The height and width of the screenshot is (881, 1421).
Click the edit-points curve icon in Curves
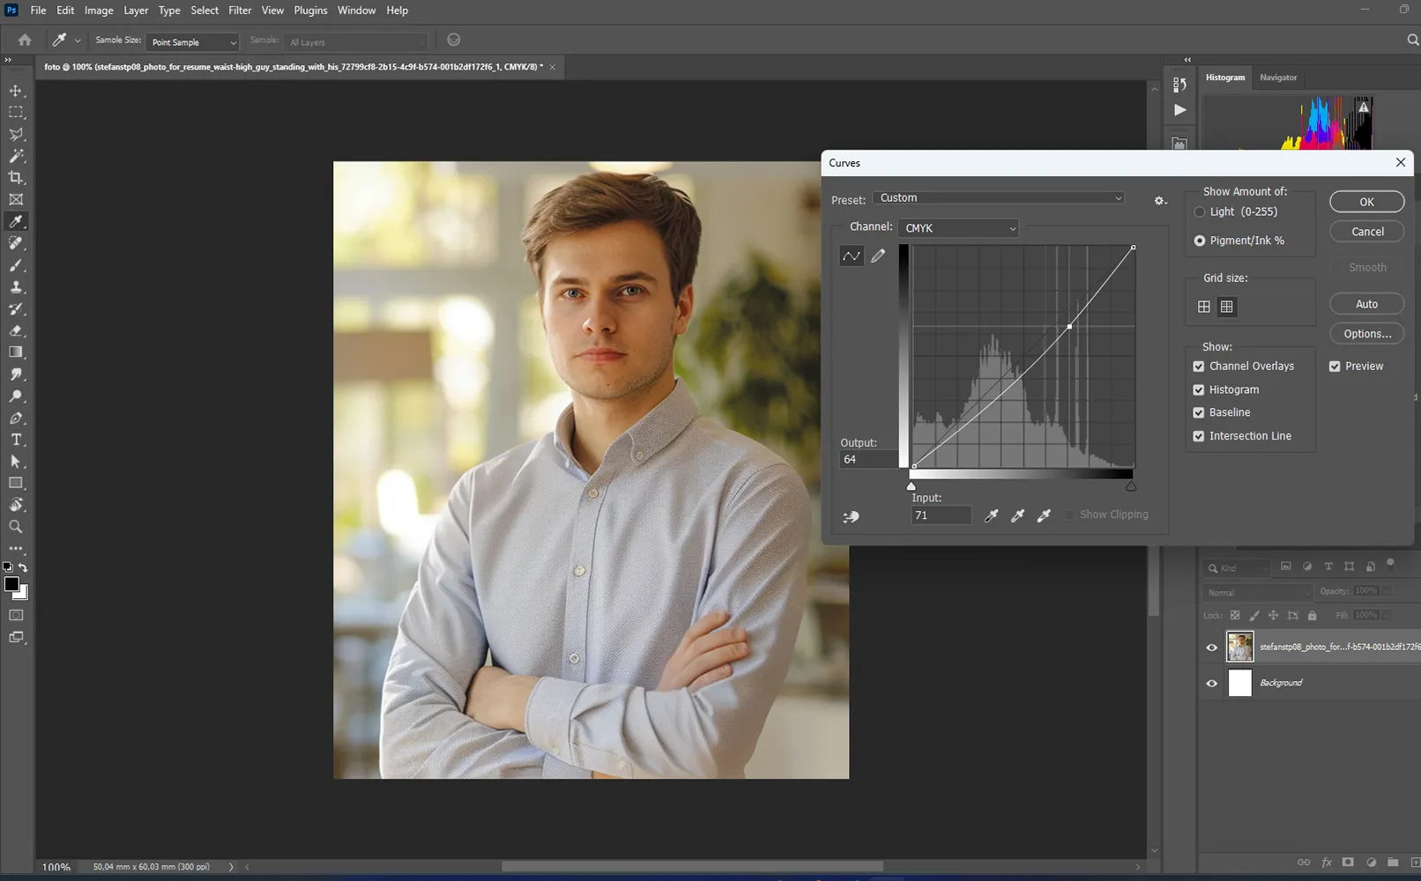tap(851, 255)
